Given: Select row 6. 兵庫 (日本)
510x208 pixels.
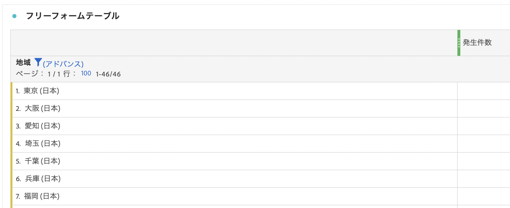Looking at the screenshot, I should tap(235, 179).
